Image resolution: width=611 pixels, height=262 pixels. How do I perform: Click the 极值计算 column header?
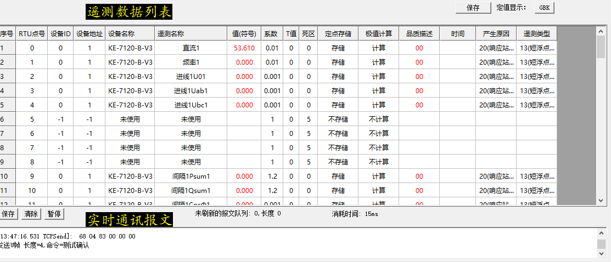378,33
